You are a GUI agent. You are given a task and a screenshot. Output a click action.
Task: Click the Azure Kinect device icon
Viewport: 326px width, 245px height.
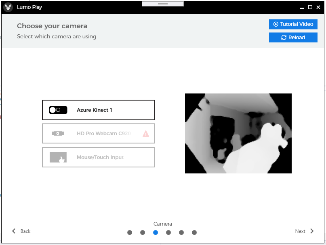tap(58, 110)
